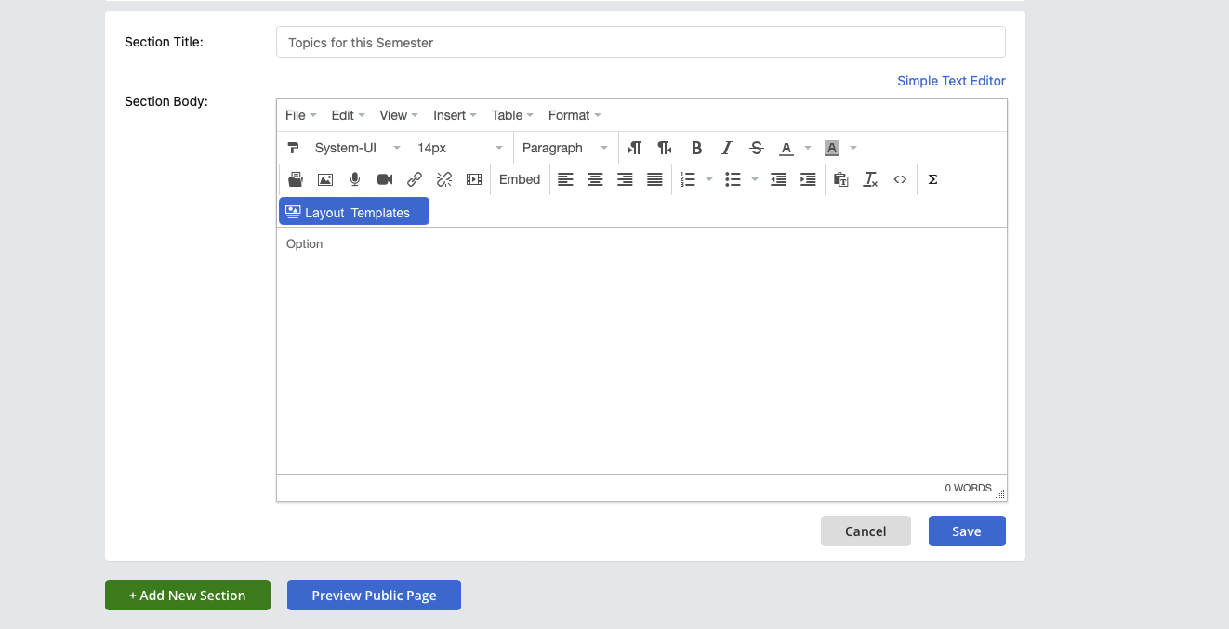Image resolution: width=1229 pixels, height=629 pixels.
Task: Expand the background color dropdown arrow
Action: tap(853, 148)
